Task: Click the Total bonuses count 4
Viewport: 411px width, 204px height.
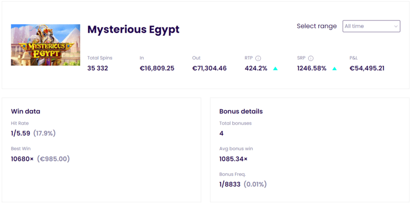Action: [x=221, y=133]
